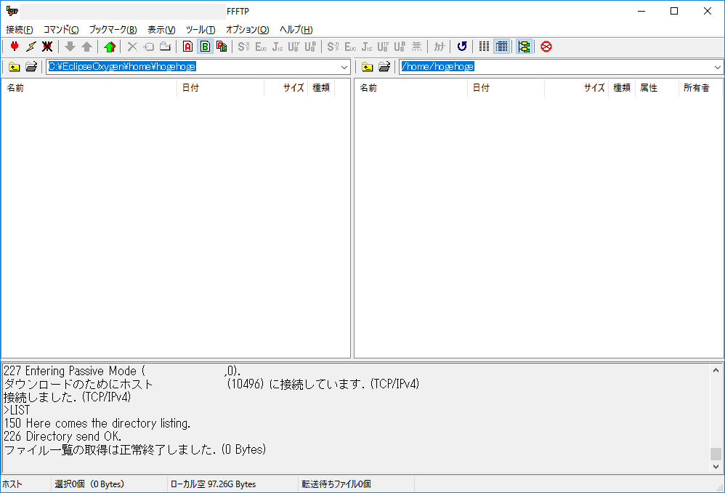Image resolution: width=725 pixels, height=493 pixels.
Task: Click status bar text "選択0個 (0 Bytes)"
Action: click(x=89, y=484)
